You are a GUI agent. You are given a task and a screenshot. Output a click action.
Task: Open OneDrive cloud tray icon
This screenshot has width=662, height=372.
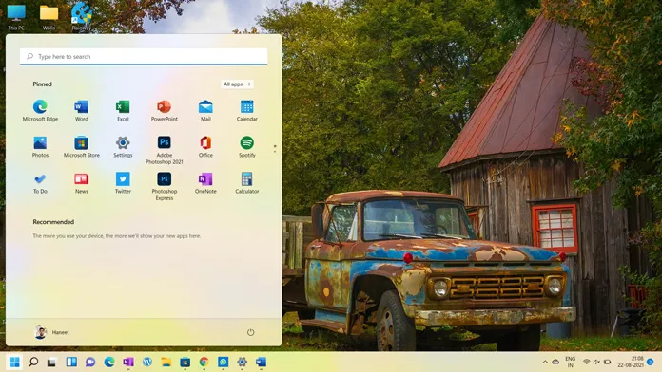(555, 362)
